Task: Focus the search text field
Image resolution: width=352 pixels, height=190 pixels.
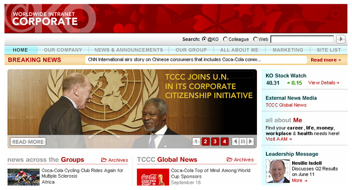Action: tap(302, 39)
